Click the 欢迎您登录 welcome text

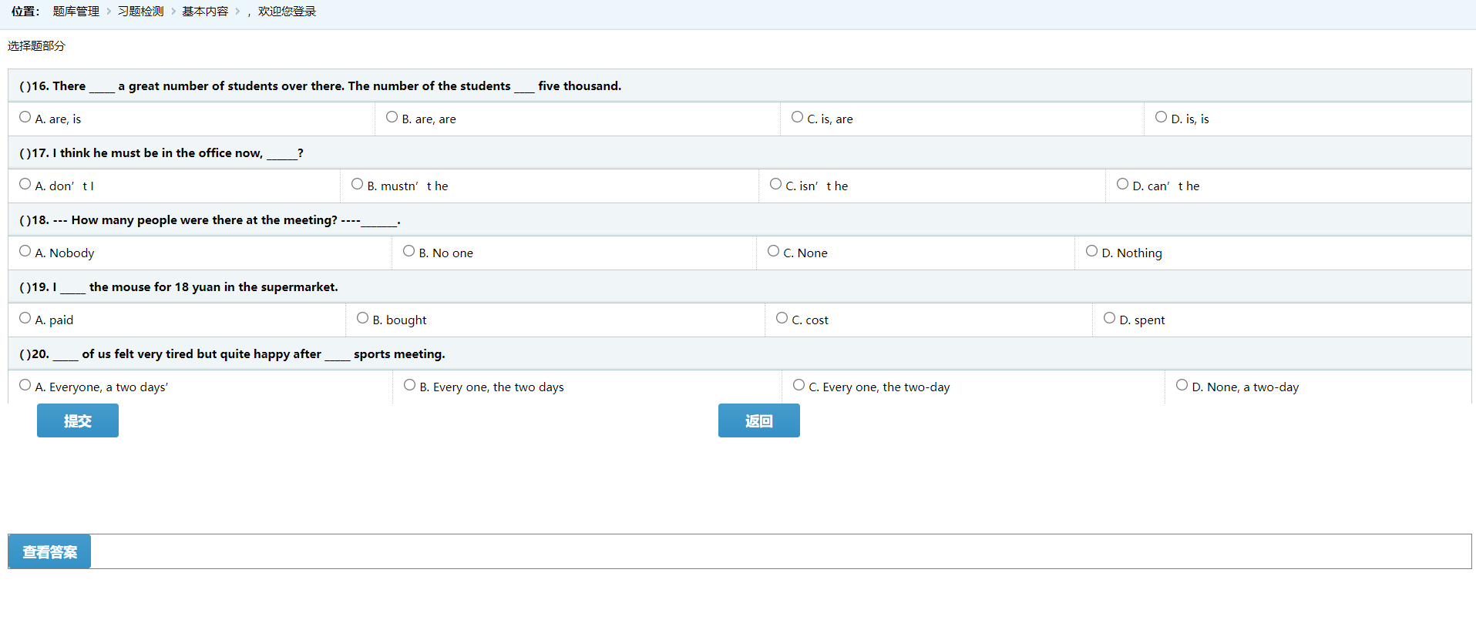(287, 12)
